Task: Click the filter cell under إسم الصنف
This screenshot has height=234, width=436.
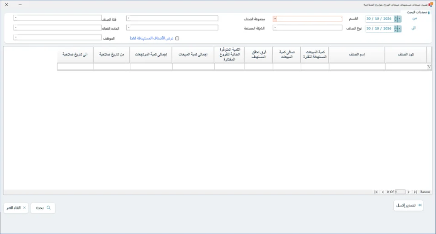Action: pyautogui.click(x=357, y=66)
